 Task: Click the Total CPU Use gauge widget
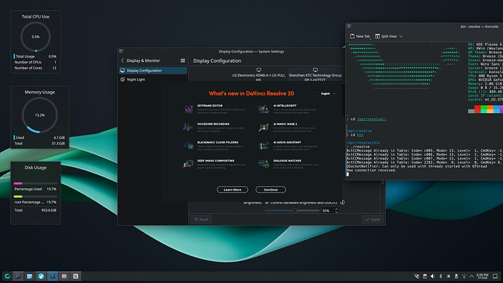coord(36,36)
